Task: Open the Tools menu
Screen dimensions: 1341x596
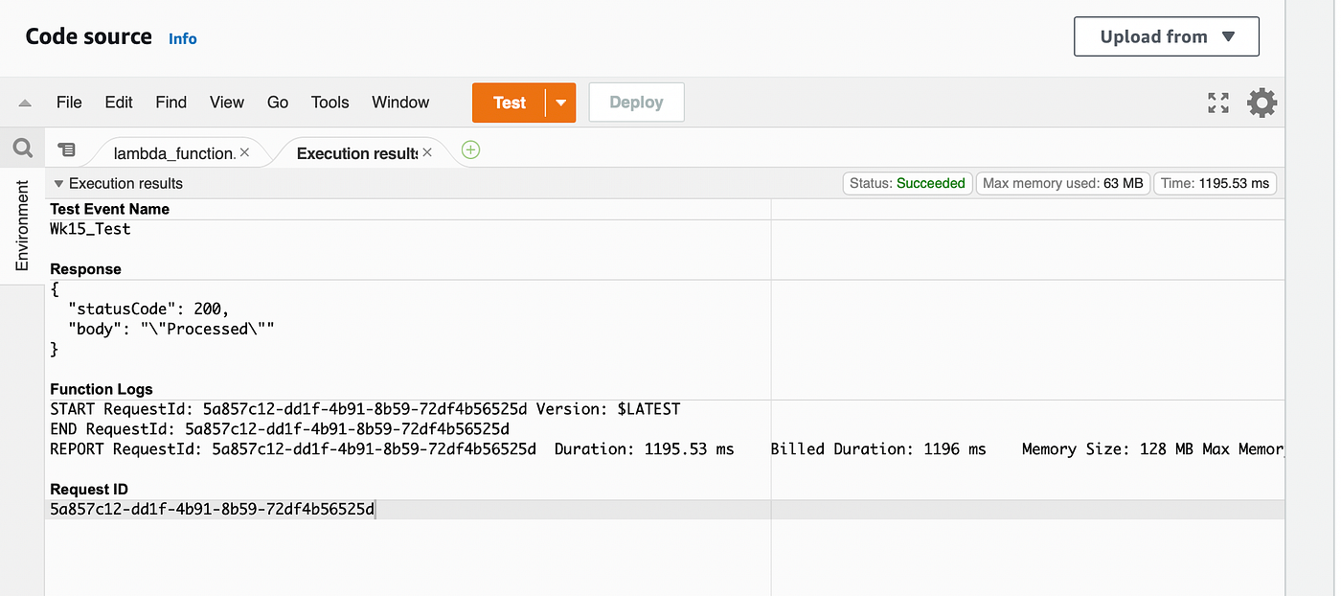Action: [330, 102]
